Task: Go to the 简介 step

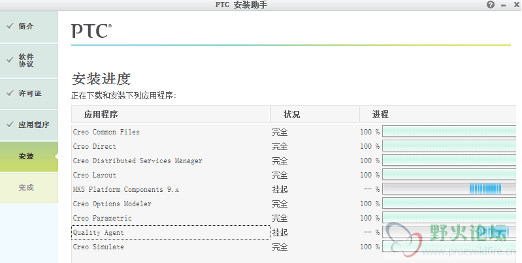Action: (29, 27)
